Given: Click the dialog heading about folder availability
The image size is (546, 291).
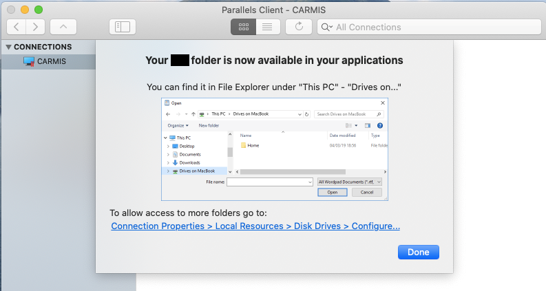Looking at the screenshot, I should pos(274,61).
